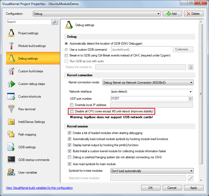This screenshot has width=209, height=196.
Task: Toggle Override local IP address checkbox
Action: [x=72, y=105]
